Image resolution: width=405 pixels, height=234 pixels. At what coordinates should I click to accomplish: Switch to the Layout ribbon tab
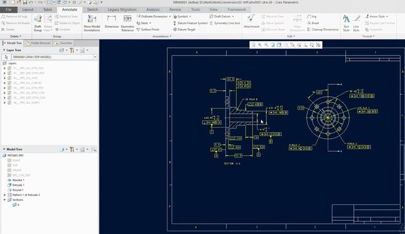click(28, 9)
